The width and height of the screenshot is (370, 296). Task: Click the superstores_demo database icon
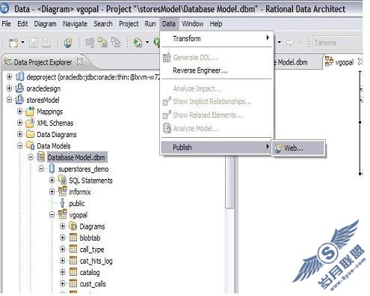(x=52, y=169)
